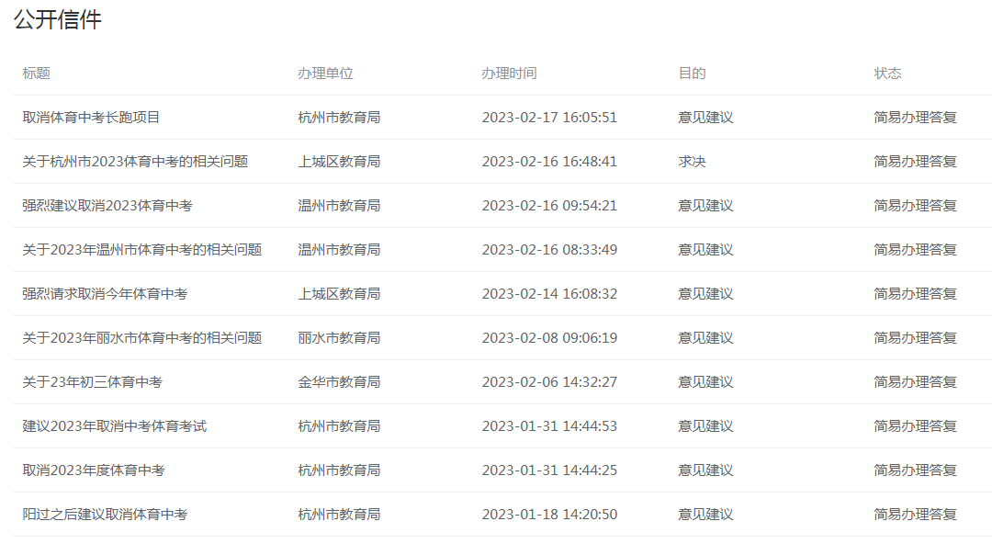Screen dimensions: 992x544
Task: Click 上城区教育局 in the 强烈请求取消今年体育中考 row
Action: pyautogui.click(x=339, y=294)
